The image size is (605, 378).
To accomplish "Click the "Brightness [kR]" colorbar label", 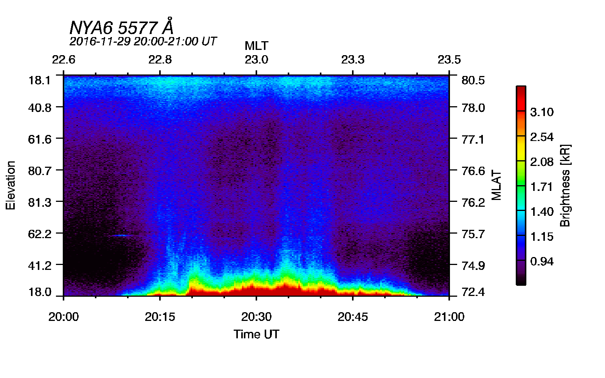I will tap(565, 185).
